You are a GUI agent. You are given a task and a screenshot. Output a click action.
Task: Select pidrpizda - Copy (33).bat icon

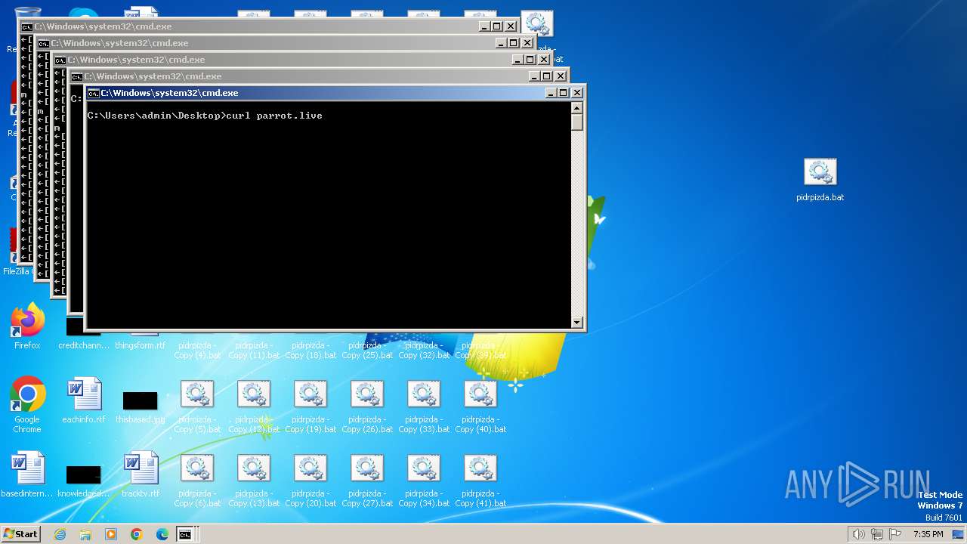(x=424, y=406)
